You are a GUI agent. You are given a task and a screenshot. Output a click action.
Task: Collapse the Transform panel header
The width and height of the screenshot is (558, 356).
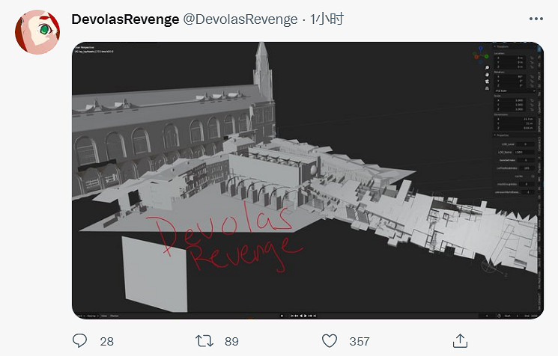point(502,46)
